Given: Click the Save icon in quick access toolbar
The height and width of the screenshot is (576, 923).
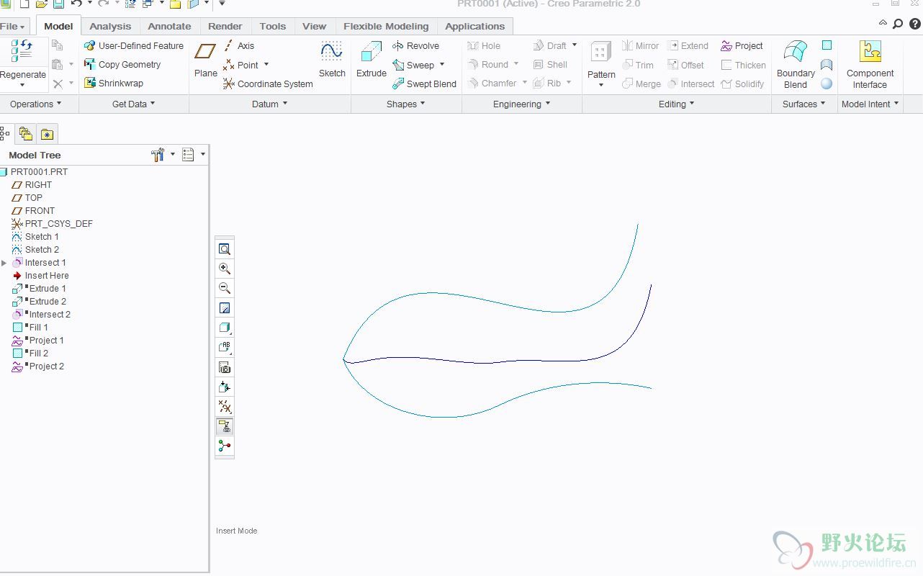Looking at the screenshot, I should [x=58, y=4].
